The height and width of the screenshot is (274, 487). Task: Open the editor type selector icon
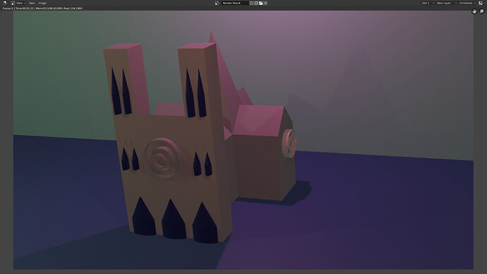[5, 3]
